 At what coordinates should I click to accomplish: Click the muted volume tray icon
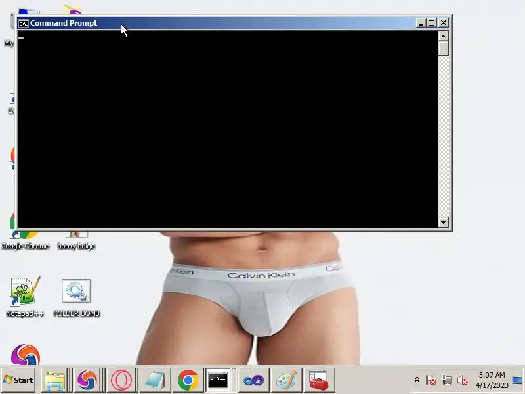[463, 380]
